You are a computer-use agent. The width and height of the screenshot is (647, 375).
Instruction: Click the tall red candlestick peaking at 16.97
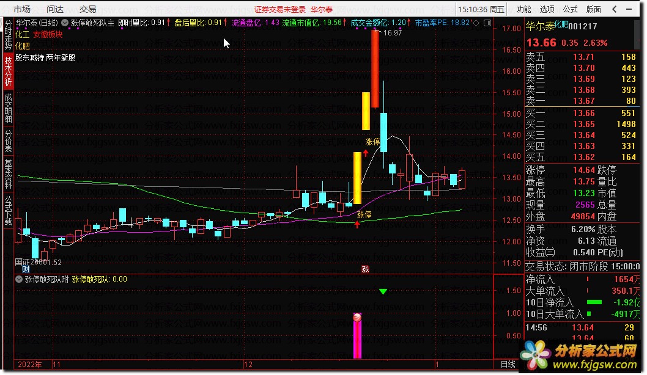coord(375,68)
